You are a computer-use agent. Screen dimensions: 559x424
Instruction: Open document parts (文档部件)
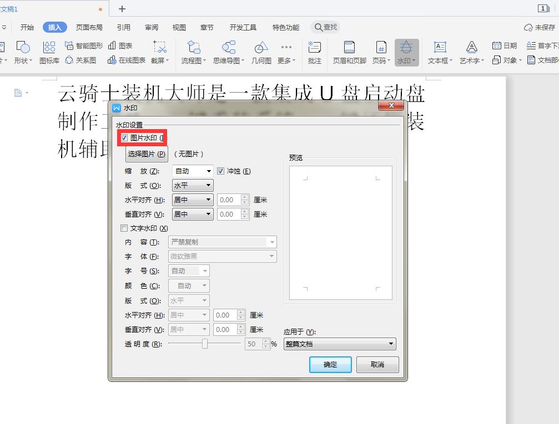(543, 60)
